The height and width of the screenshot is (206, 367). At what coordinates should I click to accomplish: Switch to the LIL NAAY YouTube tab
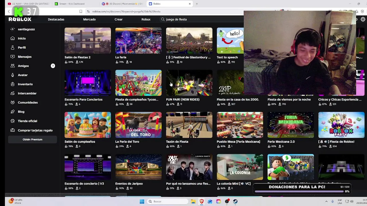click(x=29, y=4)
